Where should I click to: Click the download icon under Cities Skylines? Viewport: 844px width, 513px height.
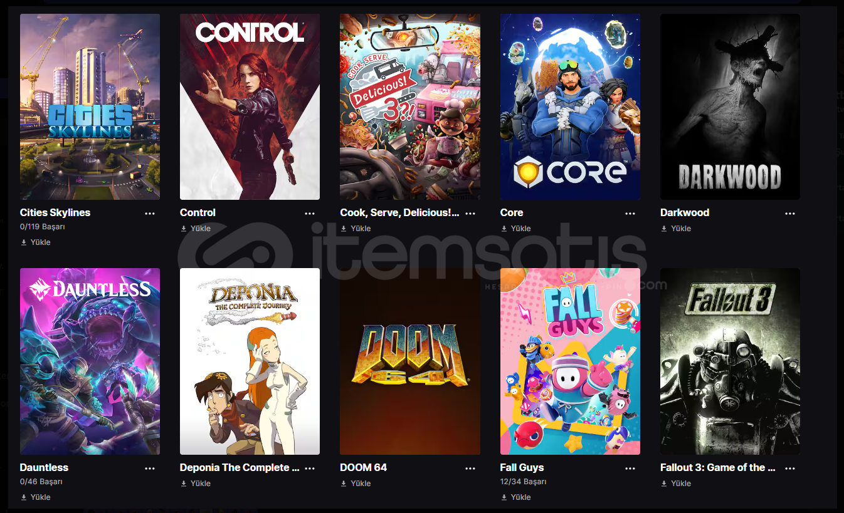click(24, 242)
